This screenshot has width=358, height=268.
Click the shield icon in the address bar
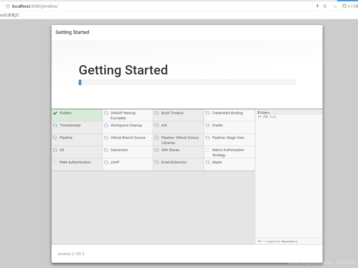pos(8,6)
